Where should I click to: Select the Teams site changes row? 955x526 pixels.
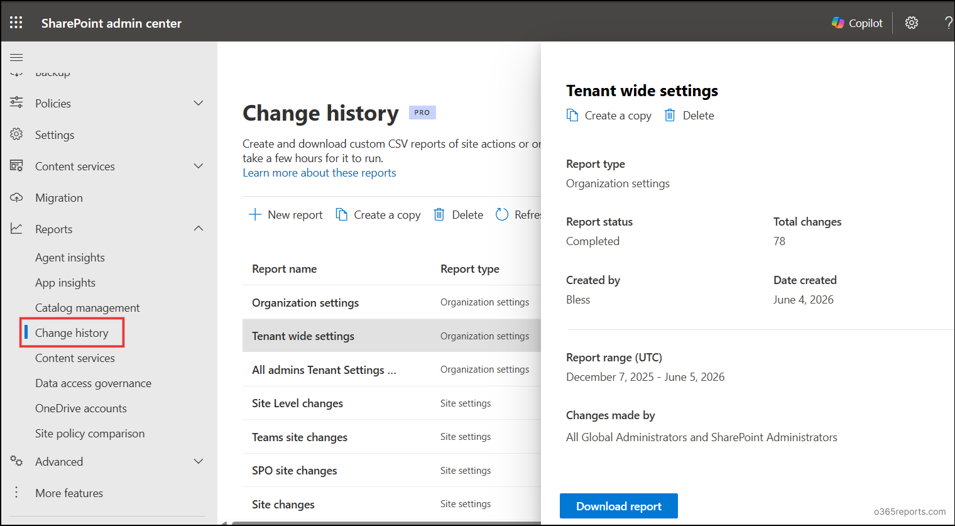coord(391,437)
